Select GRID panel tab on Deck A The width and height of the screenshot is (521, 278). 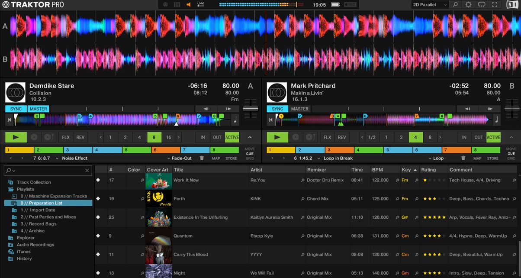(250, 158)
